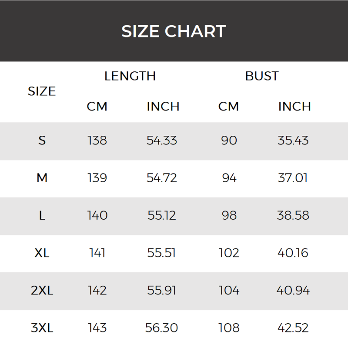This screenshot has width=348, height=348.
Task: Select the 55.91 length inch value
Action: [x=162, y=290]
